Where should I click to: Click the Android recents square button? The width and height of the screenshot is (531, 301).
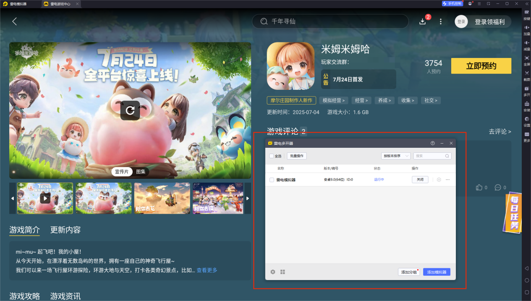tap(527, 292)
